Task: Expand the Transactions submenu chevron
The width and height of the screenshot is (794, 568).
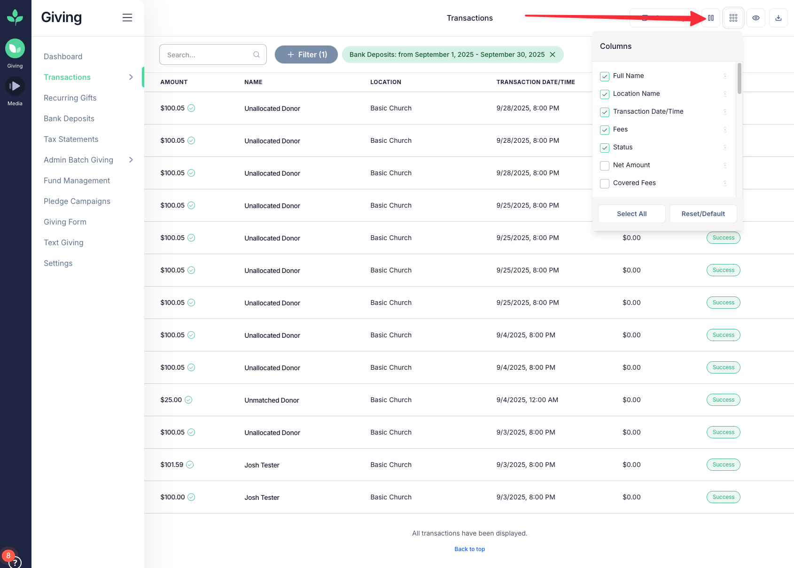Action: (x=131, y=77)
